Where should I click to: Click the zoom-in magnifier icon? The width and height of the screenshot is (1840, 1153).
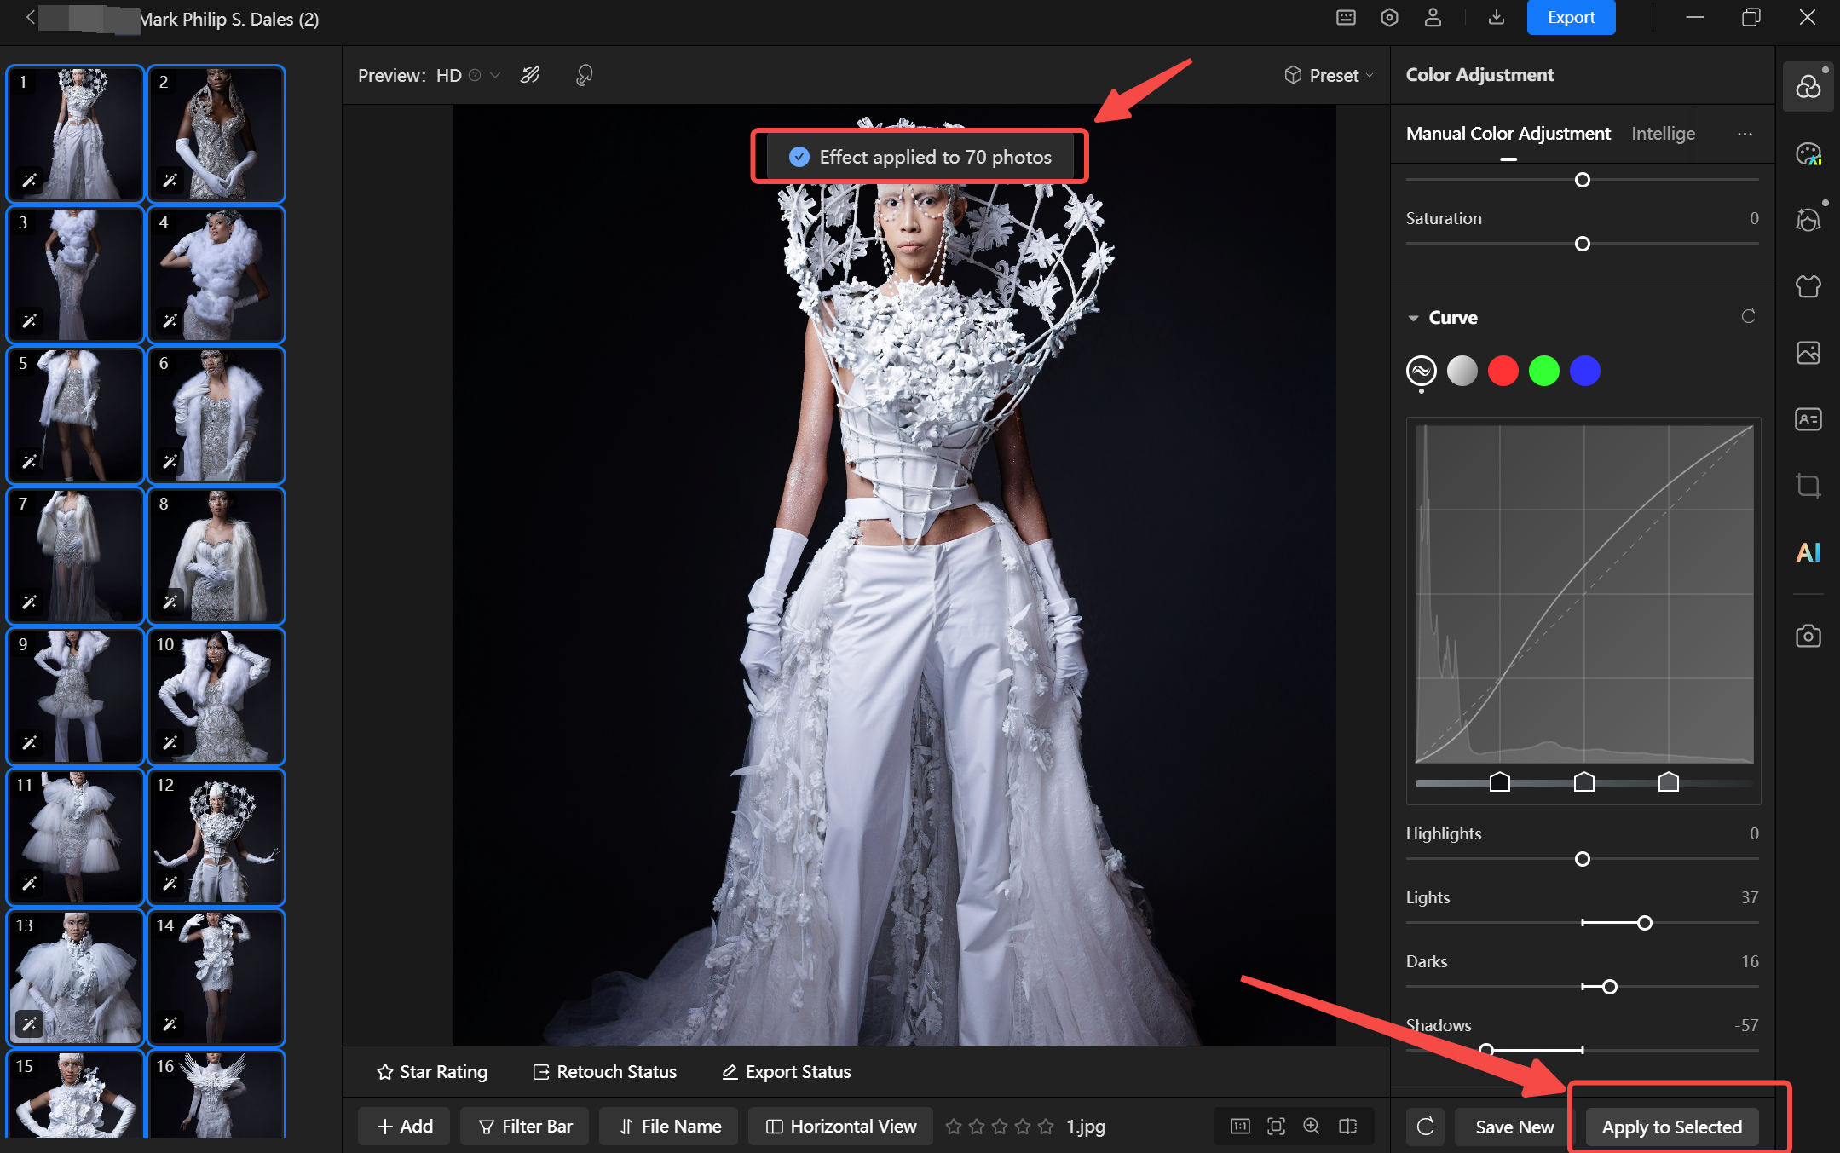point(1312,1127)
